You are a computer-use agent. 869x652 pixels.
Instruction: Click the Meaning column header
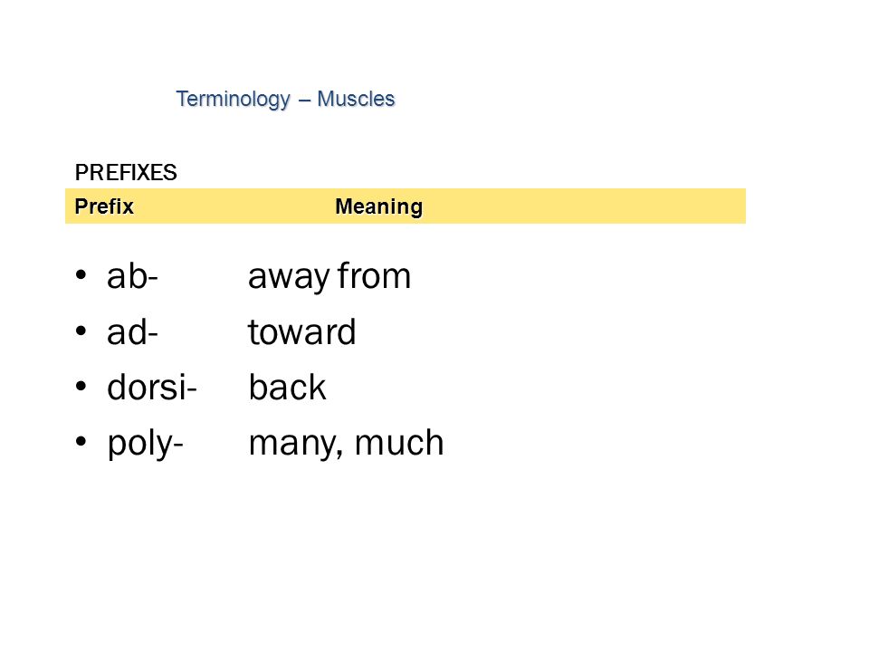379,206
